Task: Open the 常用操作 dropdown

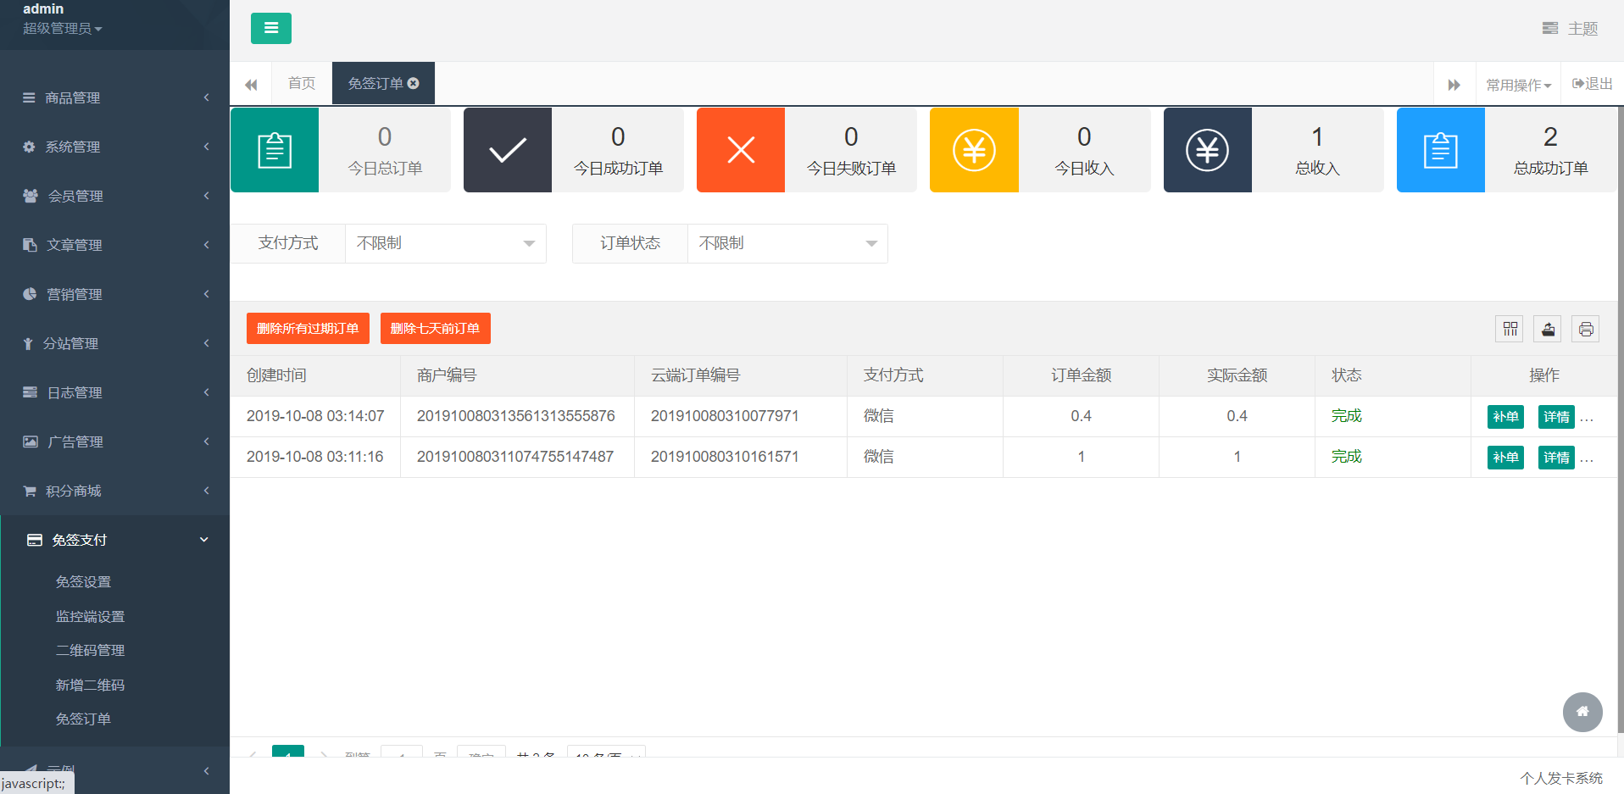Action: coord(1518,83)
